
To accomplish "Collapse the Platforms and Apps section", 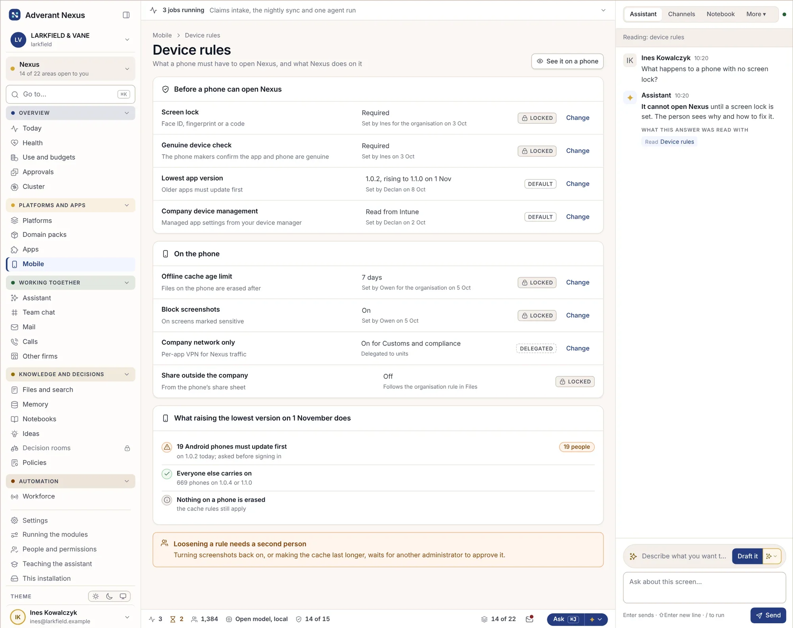I will (x=71, y=205).
